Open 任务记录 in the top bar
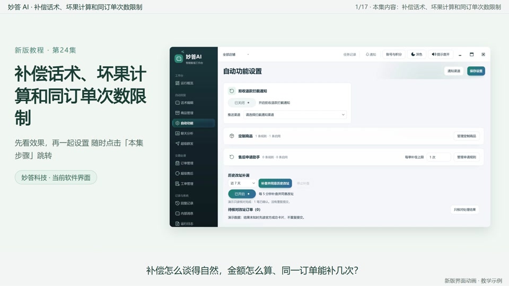509x286 pixels. tap(349, 55)
